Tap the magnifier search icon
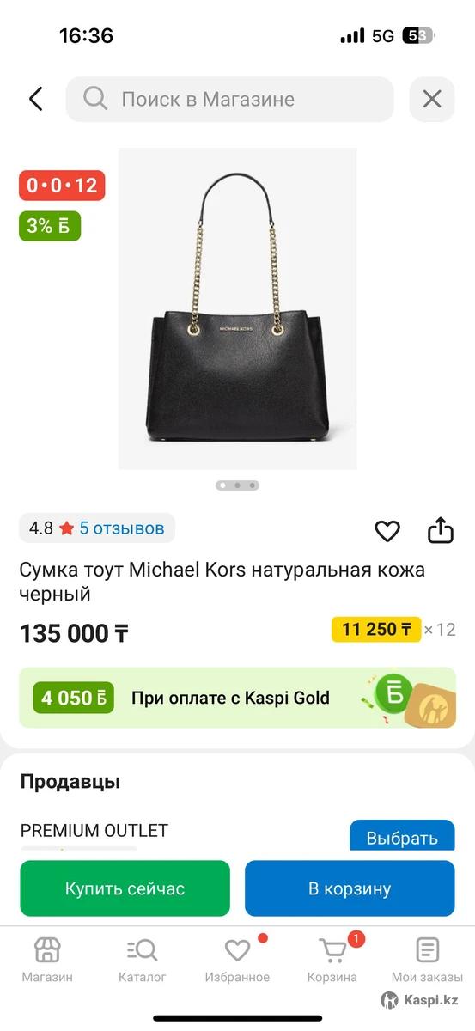This screenshot has height=1031, width=475. [94, 99]
